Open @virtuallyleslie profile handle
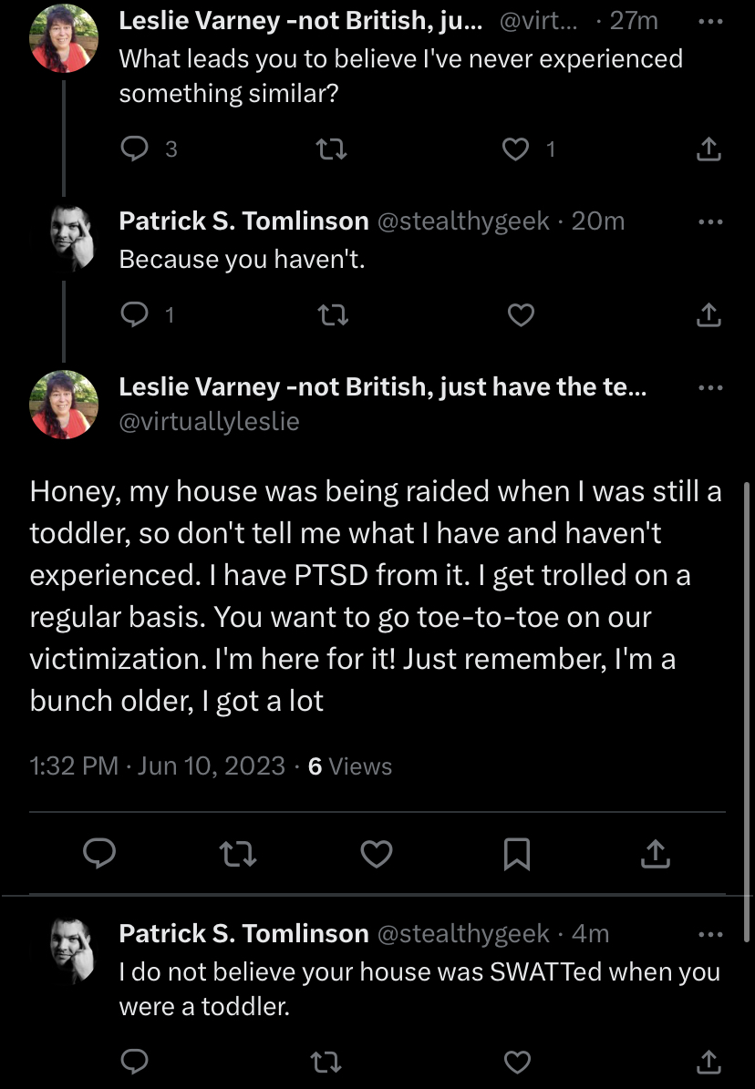755x1089 pixels. pos(209,421)
